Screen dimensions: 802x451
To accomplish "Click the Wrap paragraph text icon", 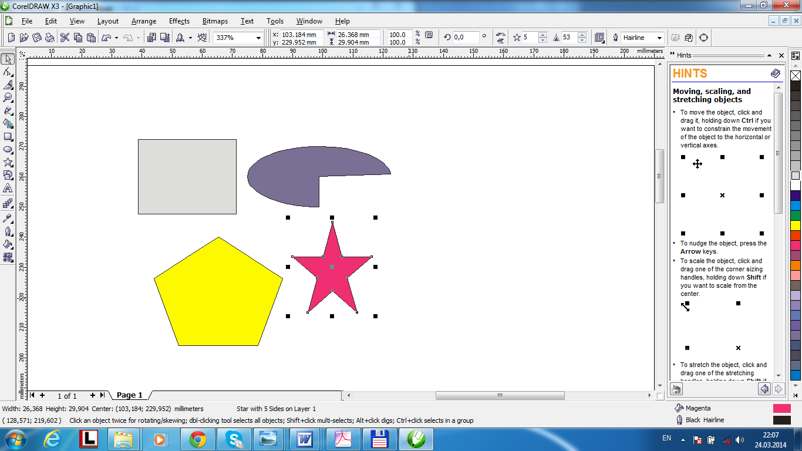I will (599, 38).
